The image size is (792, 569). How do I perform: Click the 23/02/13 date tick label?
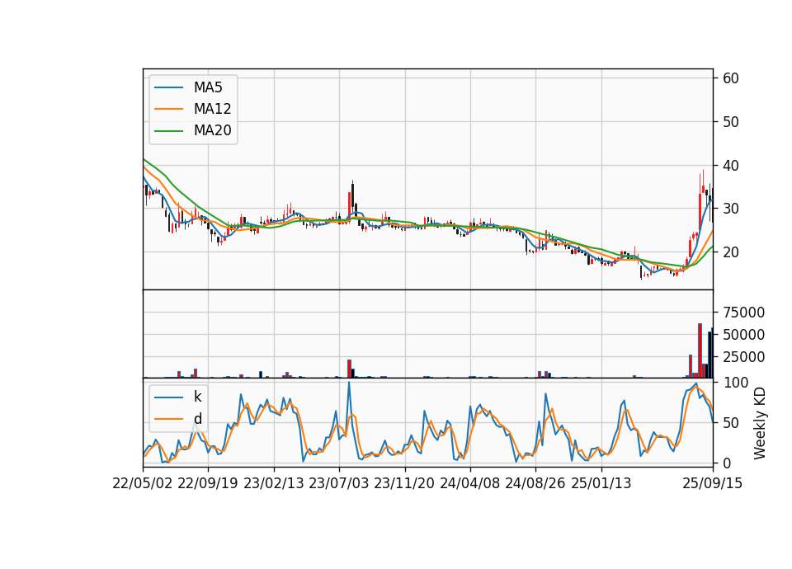[x=274, y=483]
